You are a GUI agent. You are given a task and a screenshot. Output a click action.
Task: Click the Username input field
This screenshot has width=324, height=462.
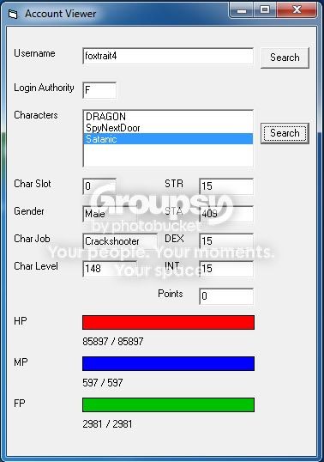click(x=168, y=56)
